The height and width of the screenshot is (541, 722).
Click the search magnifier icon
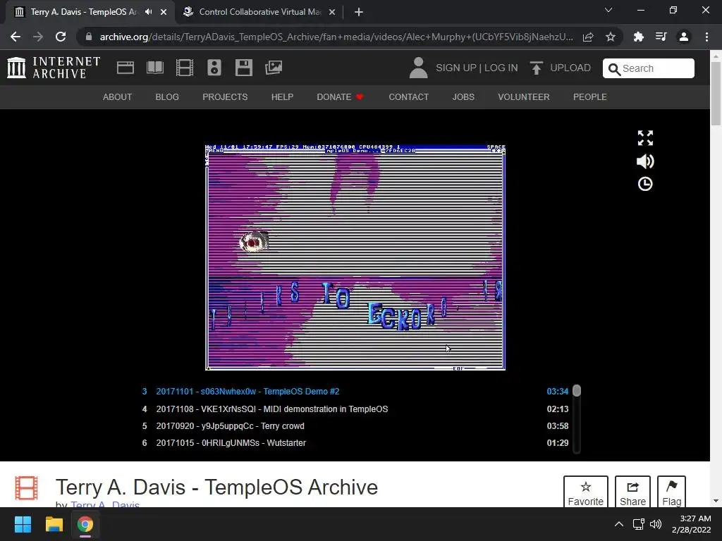614,69
